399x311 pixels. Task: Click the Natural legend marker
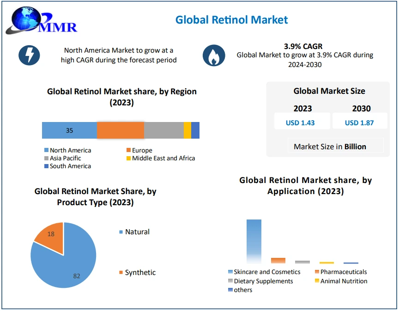121,232
